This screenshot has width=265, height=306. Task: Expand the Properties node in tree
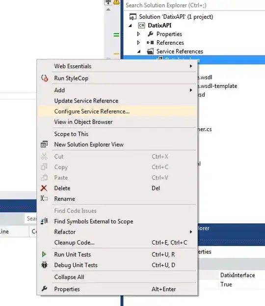point(138,34)
